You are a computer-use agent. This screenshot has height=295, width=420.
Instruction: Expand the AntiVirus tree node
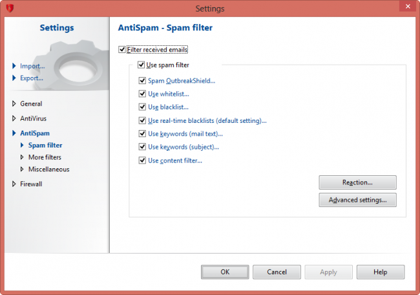coord(14,119)
